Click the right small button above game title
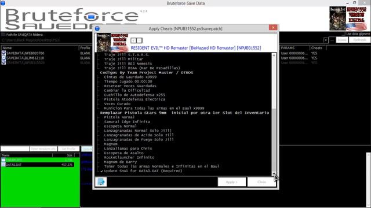 139,40
